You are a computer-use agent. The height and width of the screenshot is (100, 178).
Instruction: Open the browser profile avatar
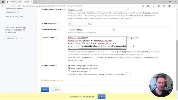click(169, 6)
